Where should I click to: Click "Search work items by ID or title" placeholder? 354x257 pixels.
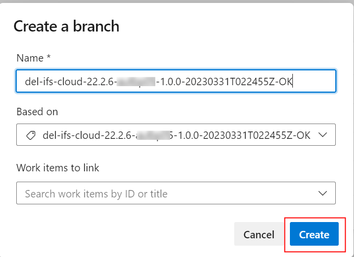coord(96,194)
